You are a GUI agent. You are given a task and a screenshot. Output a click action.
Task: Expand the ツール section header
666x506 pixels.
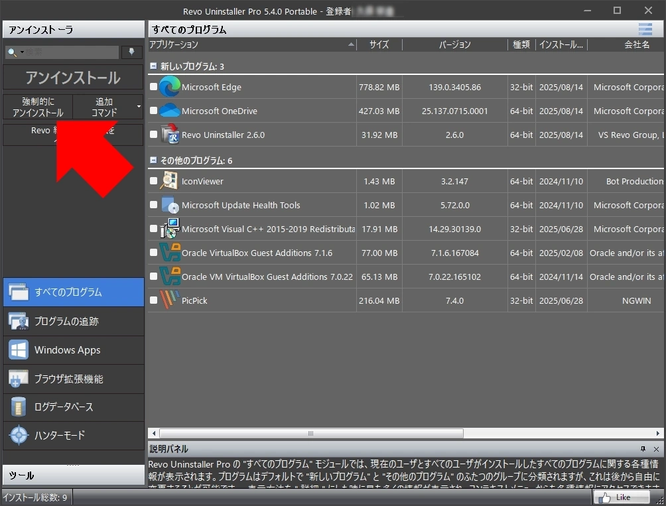click(x=74, y=475)
